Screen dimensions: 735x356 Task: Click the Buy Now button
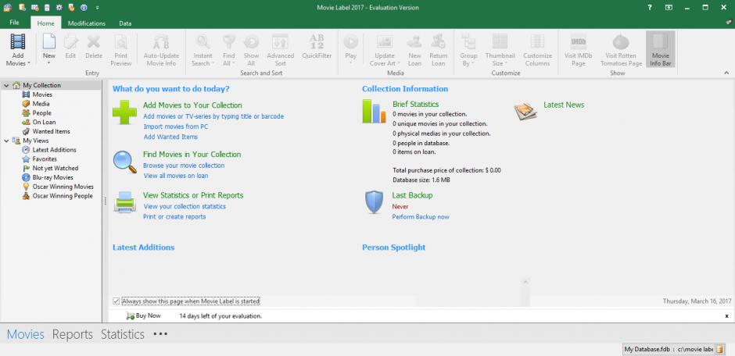(143, 315)
